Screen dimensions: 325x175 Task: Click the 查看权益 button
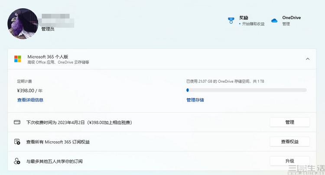[290, 142]
